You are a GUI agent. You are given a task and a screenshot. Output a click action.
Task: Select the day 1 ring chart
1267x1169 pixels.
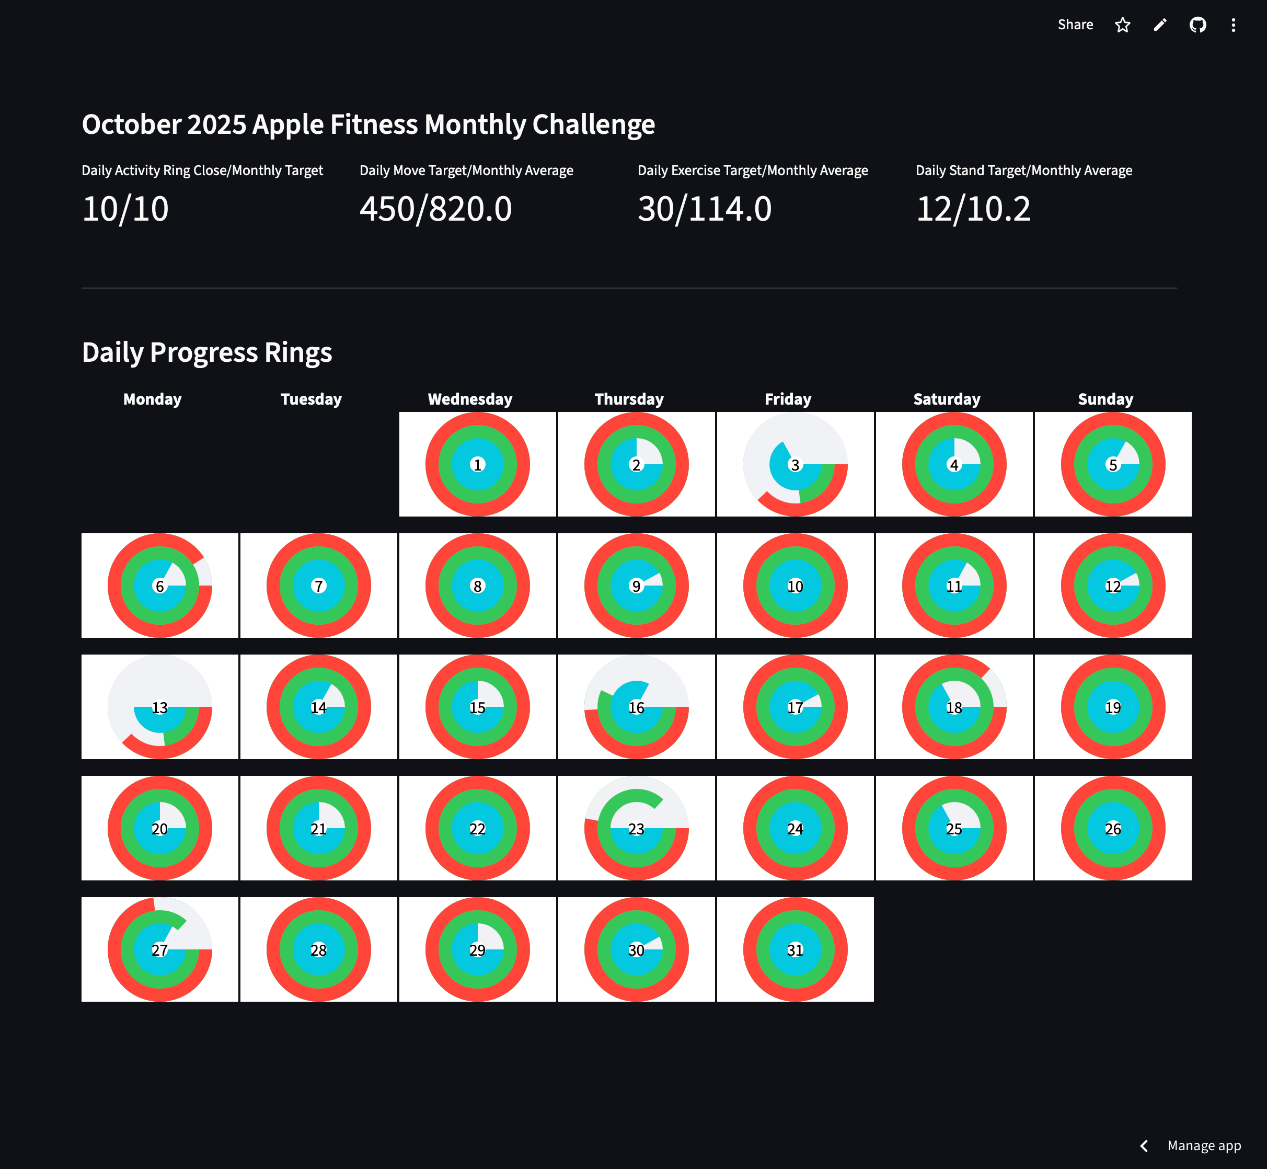(x=478, y=464)
